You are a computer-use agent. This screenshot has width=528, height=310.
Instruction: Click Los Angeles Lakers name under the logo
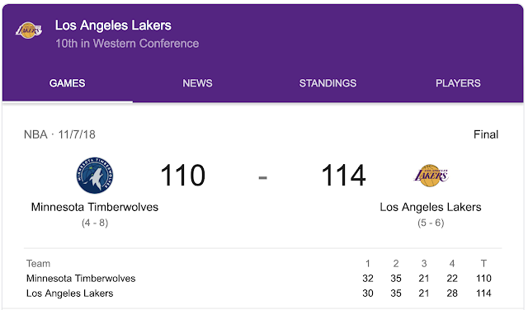click(431, 207)
